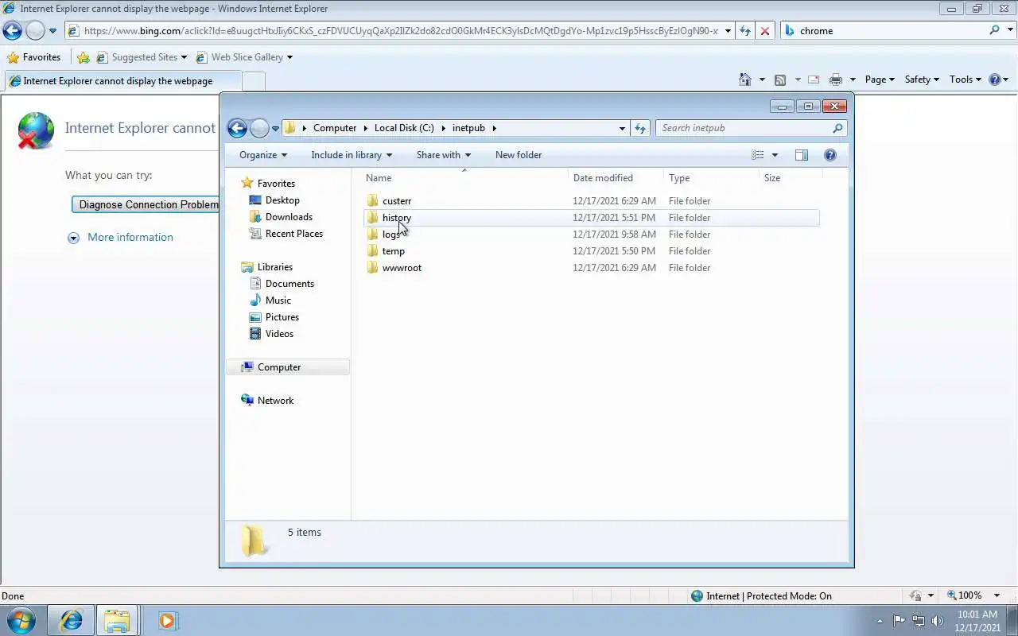Click the Favorites star button in IE
Viewport: 1018px width, 636px height.
[33, 57]
